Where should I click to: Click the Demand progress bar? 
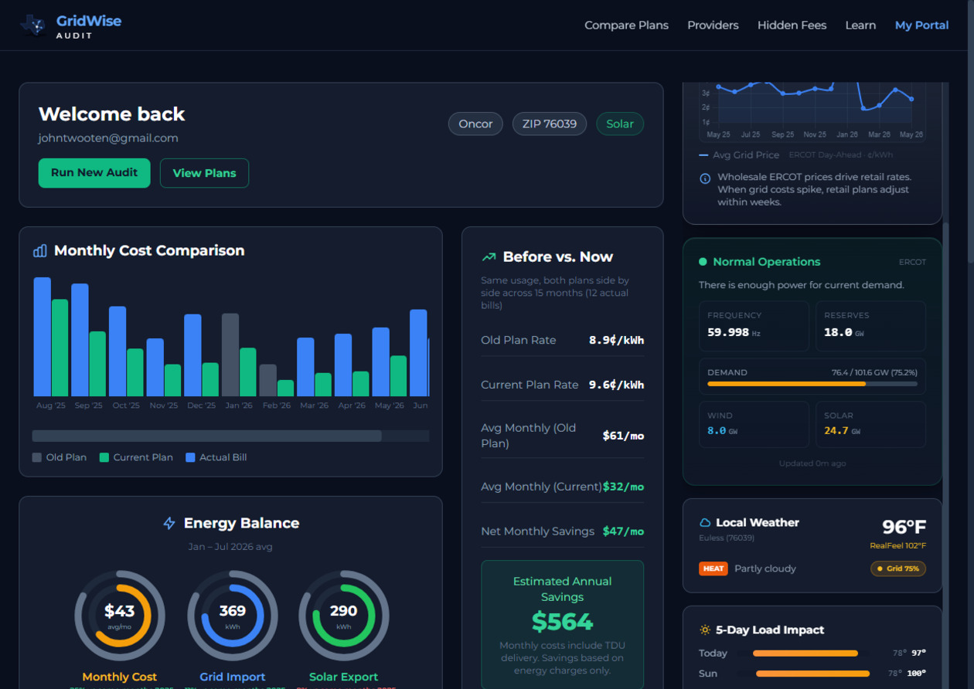pyautogui.click(x=812, y=384)
